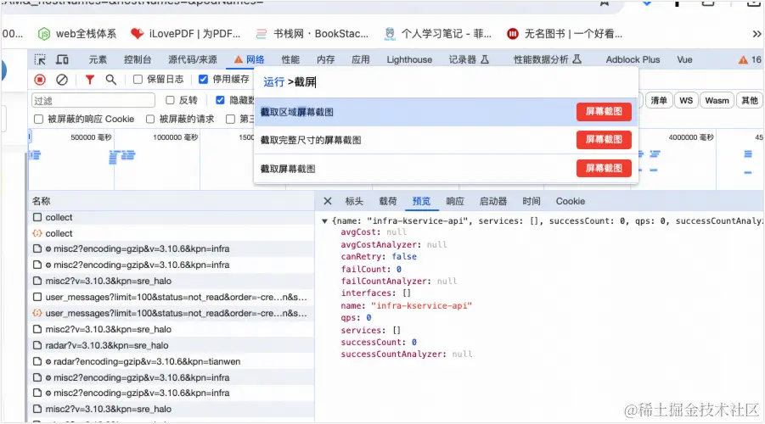This screenshot has width=765, height=424.
Task: Tick the 反转 checkbox
Action: (x=170, y=100)
